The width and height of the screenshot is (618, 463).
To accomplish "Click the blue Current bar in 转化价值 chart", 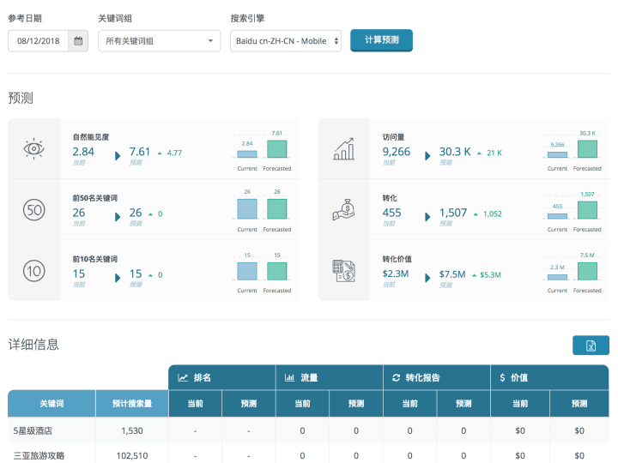I will (557, 277).
